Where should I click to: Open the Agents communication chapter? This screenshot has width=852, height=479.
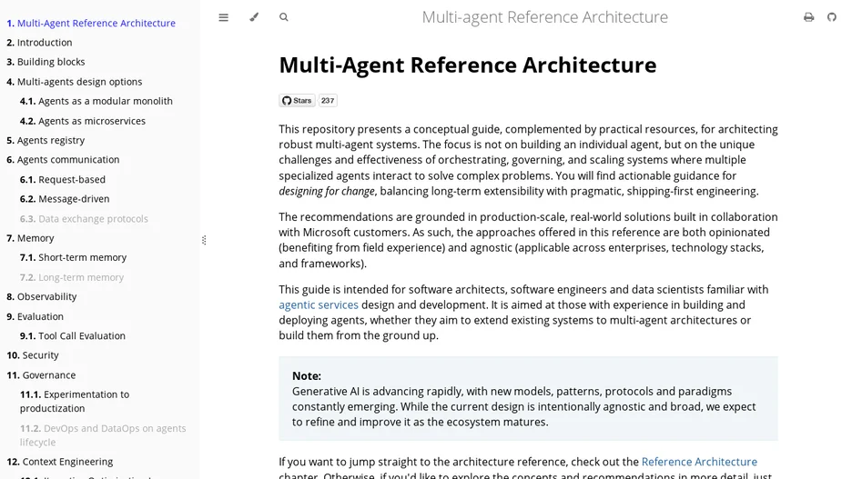(x=63, y=159)
